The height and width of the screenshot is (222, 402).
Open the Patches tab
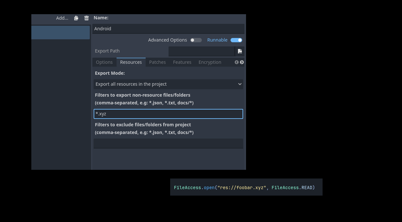click(x=157, y=62)
